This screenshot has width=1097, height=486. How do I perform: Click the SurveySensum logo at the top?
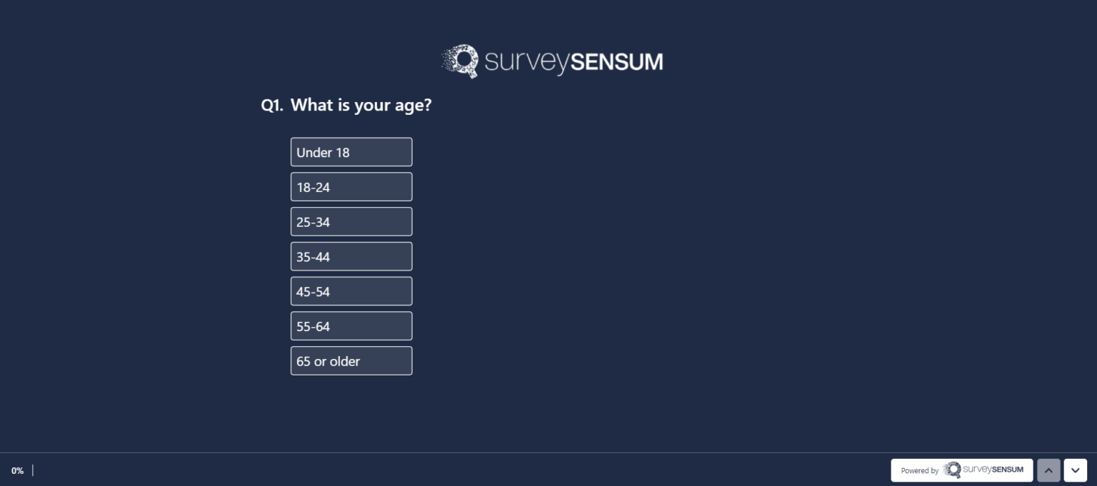[x=551, y=61]
